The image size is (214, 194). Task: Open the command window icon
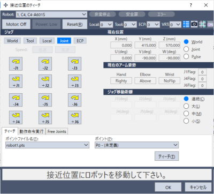point(210,24)
